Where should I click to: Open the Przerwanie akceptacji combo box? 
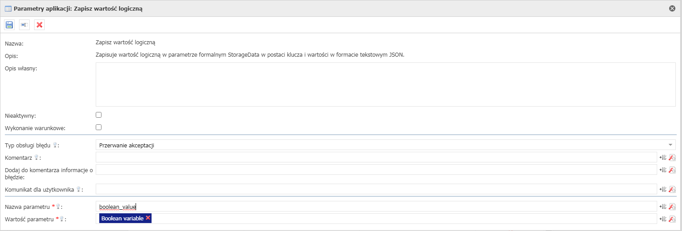[386, 145]
